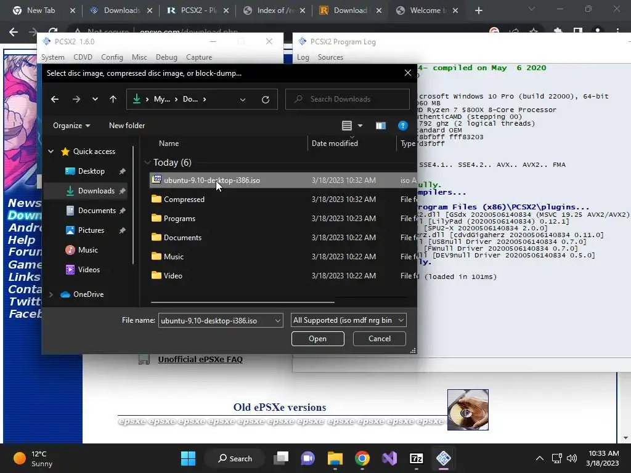Create a New folder

pos(127,126)
